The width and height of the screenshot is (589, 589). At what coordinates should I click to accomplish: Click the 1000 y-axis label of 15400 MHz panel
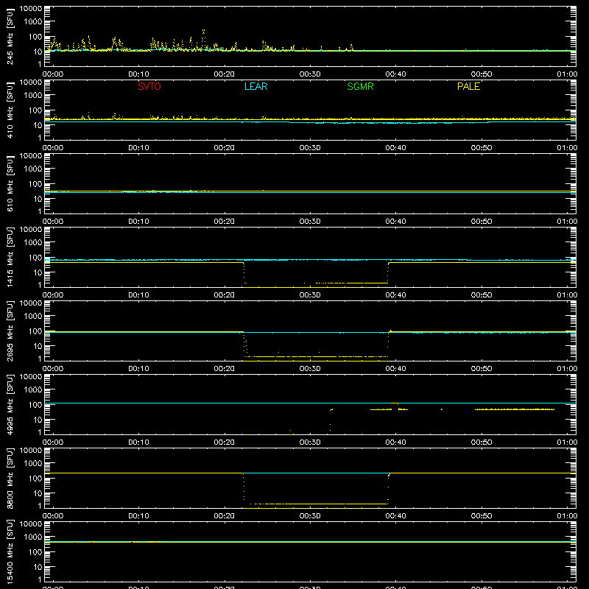[33, 537]
